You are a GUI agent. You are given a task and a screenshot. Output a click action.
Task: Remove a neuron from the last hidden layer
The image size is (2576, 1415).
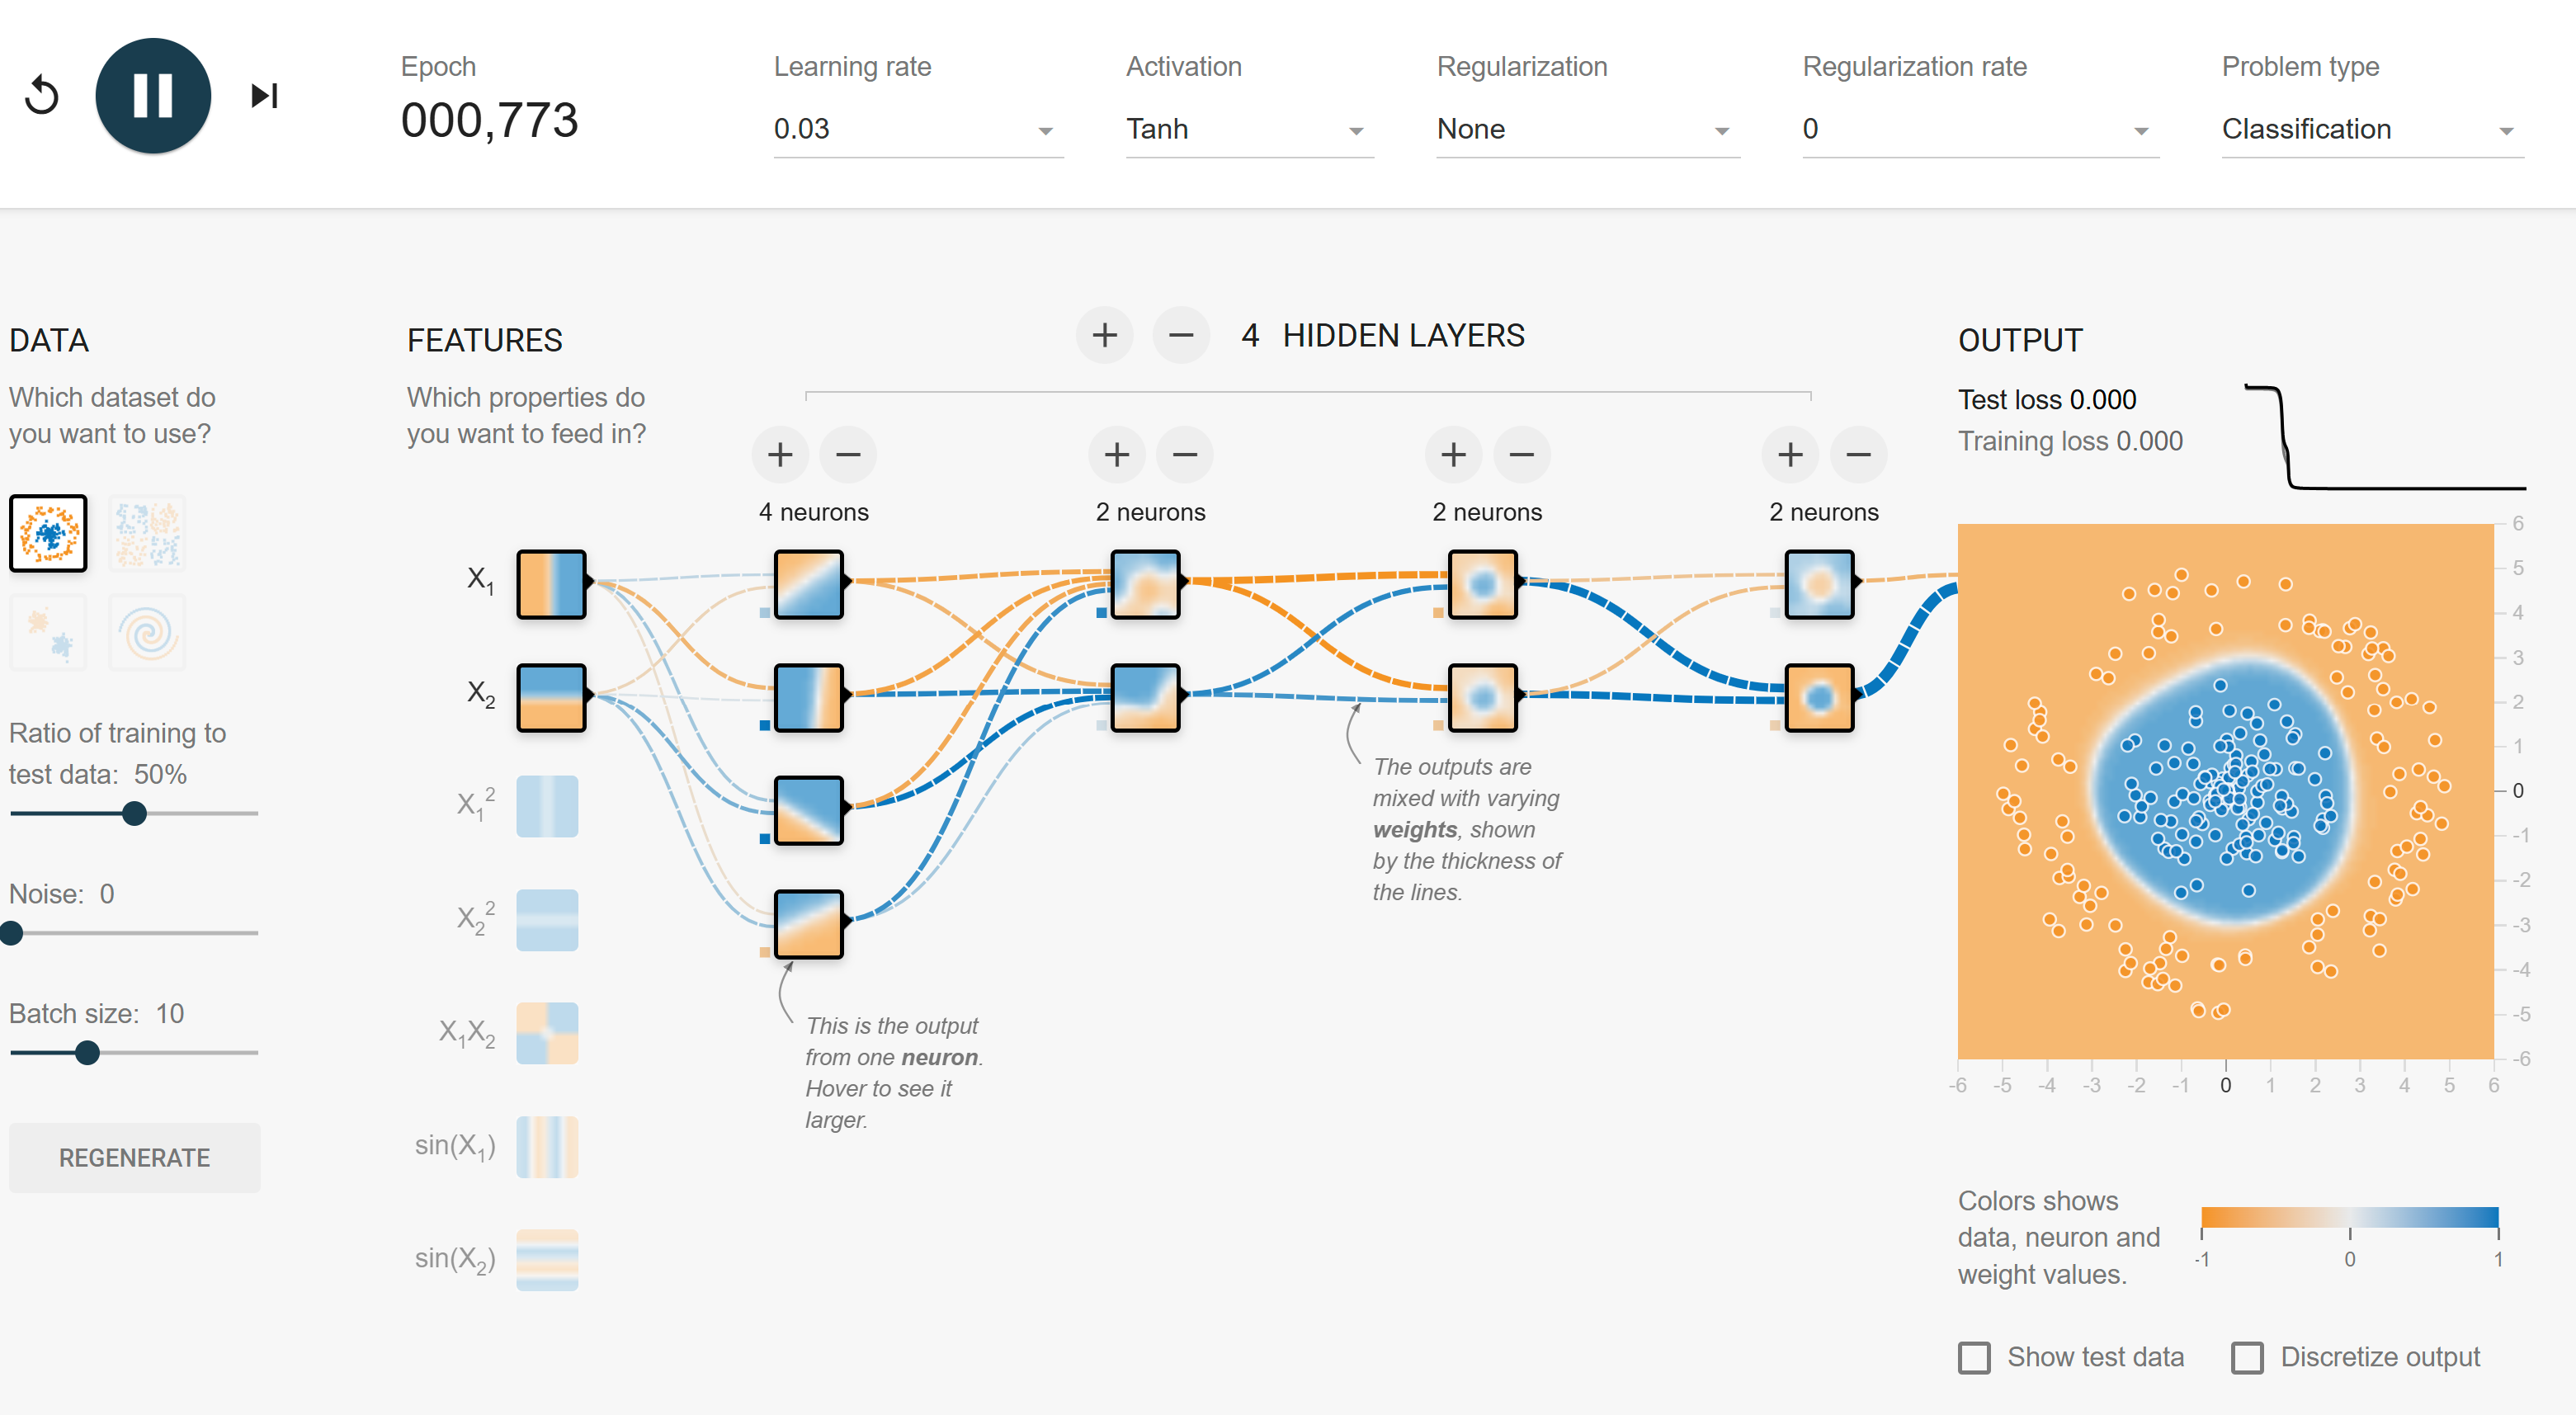pos(1858,455)
